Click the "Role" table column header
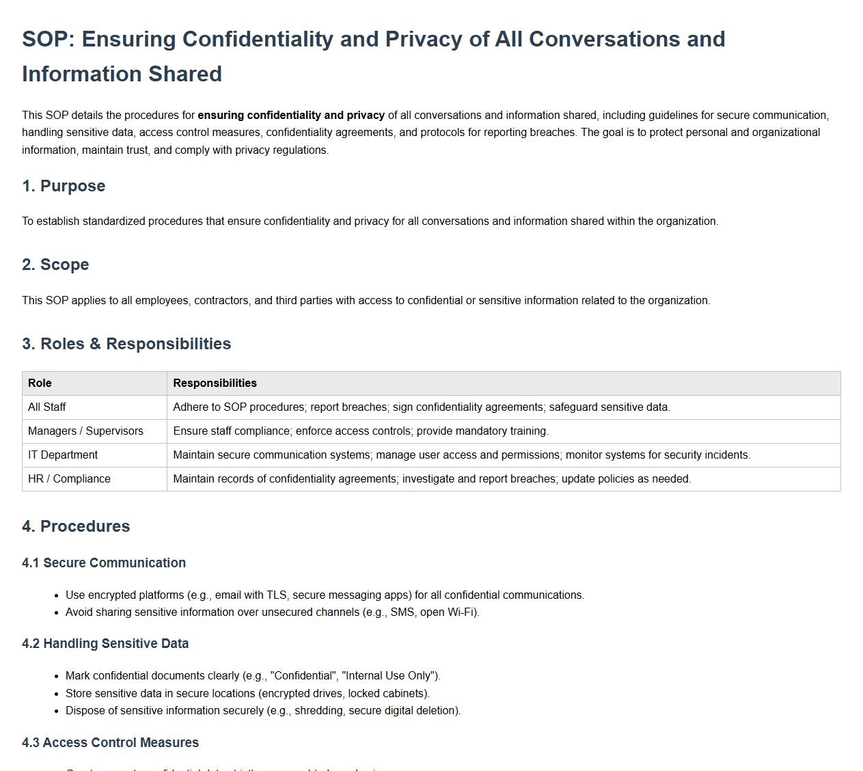The width and height of the screenshot is (863, 771). (x=40, y=383)
